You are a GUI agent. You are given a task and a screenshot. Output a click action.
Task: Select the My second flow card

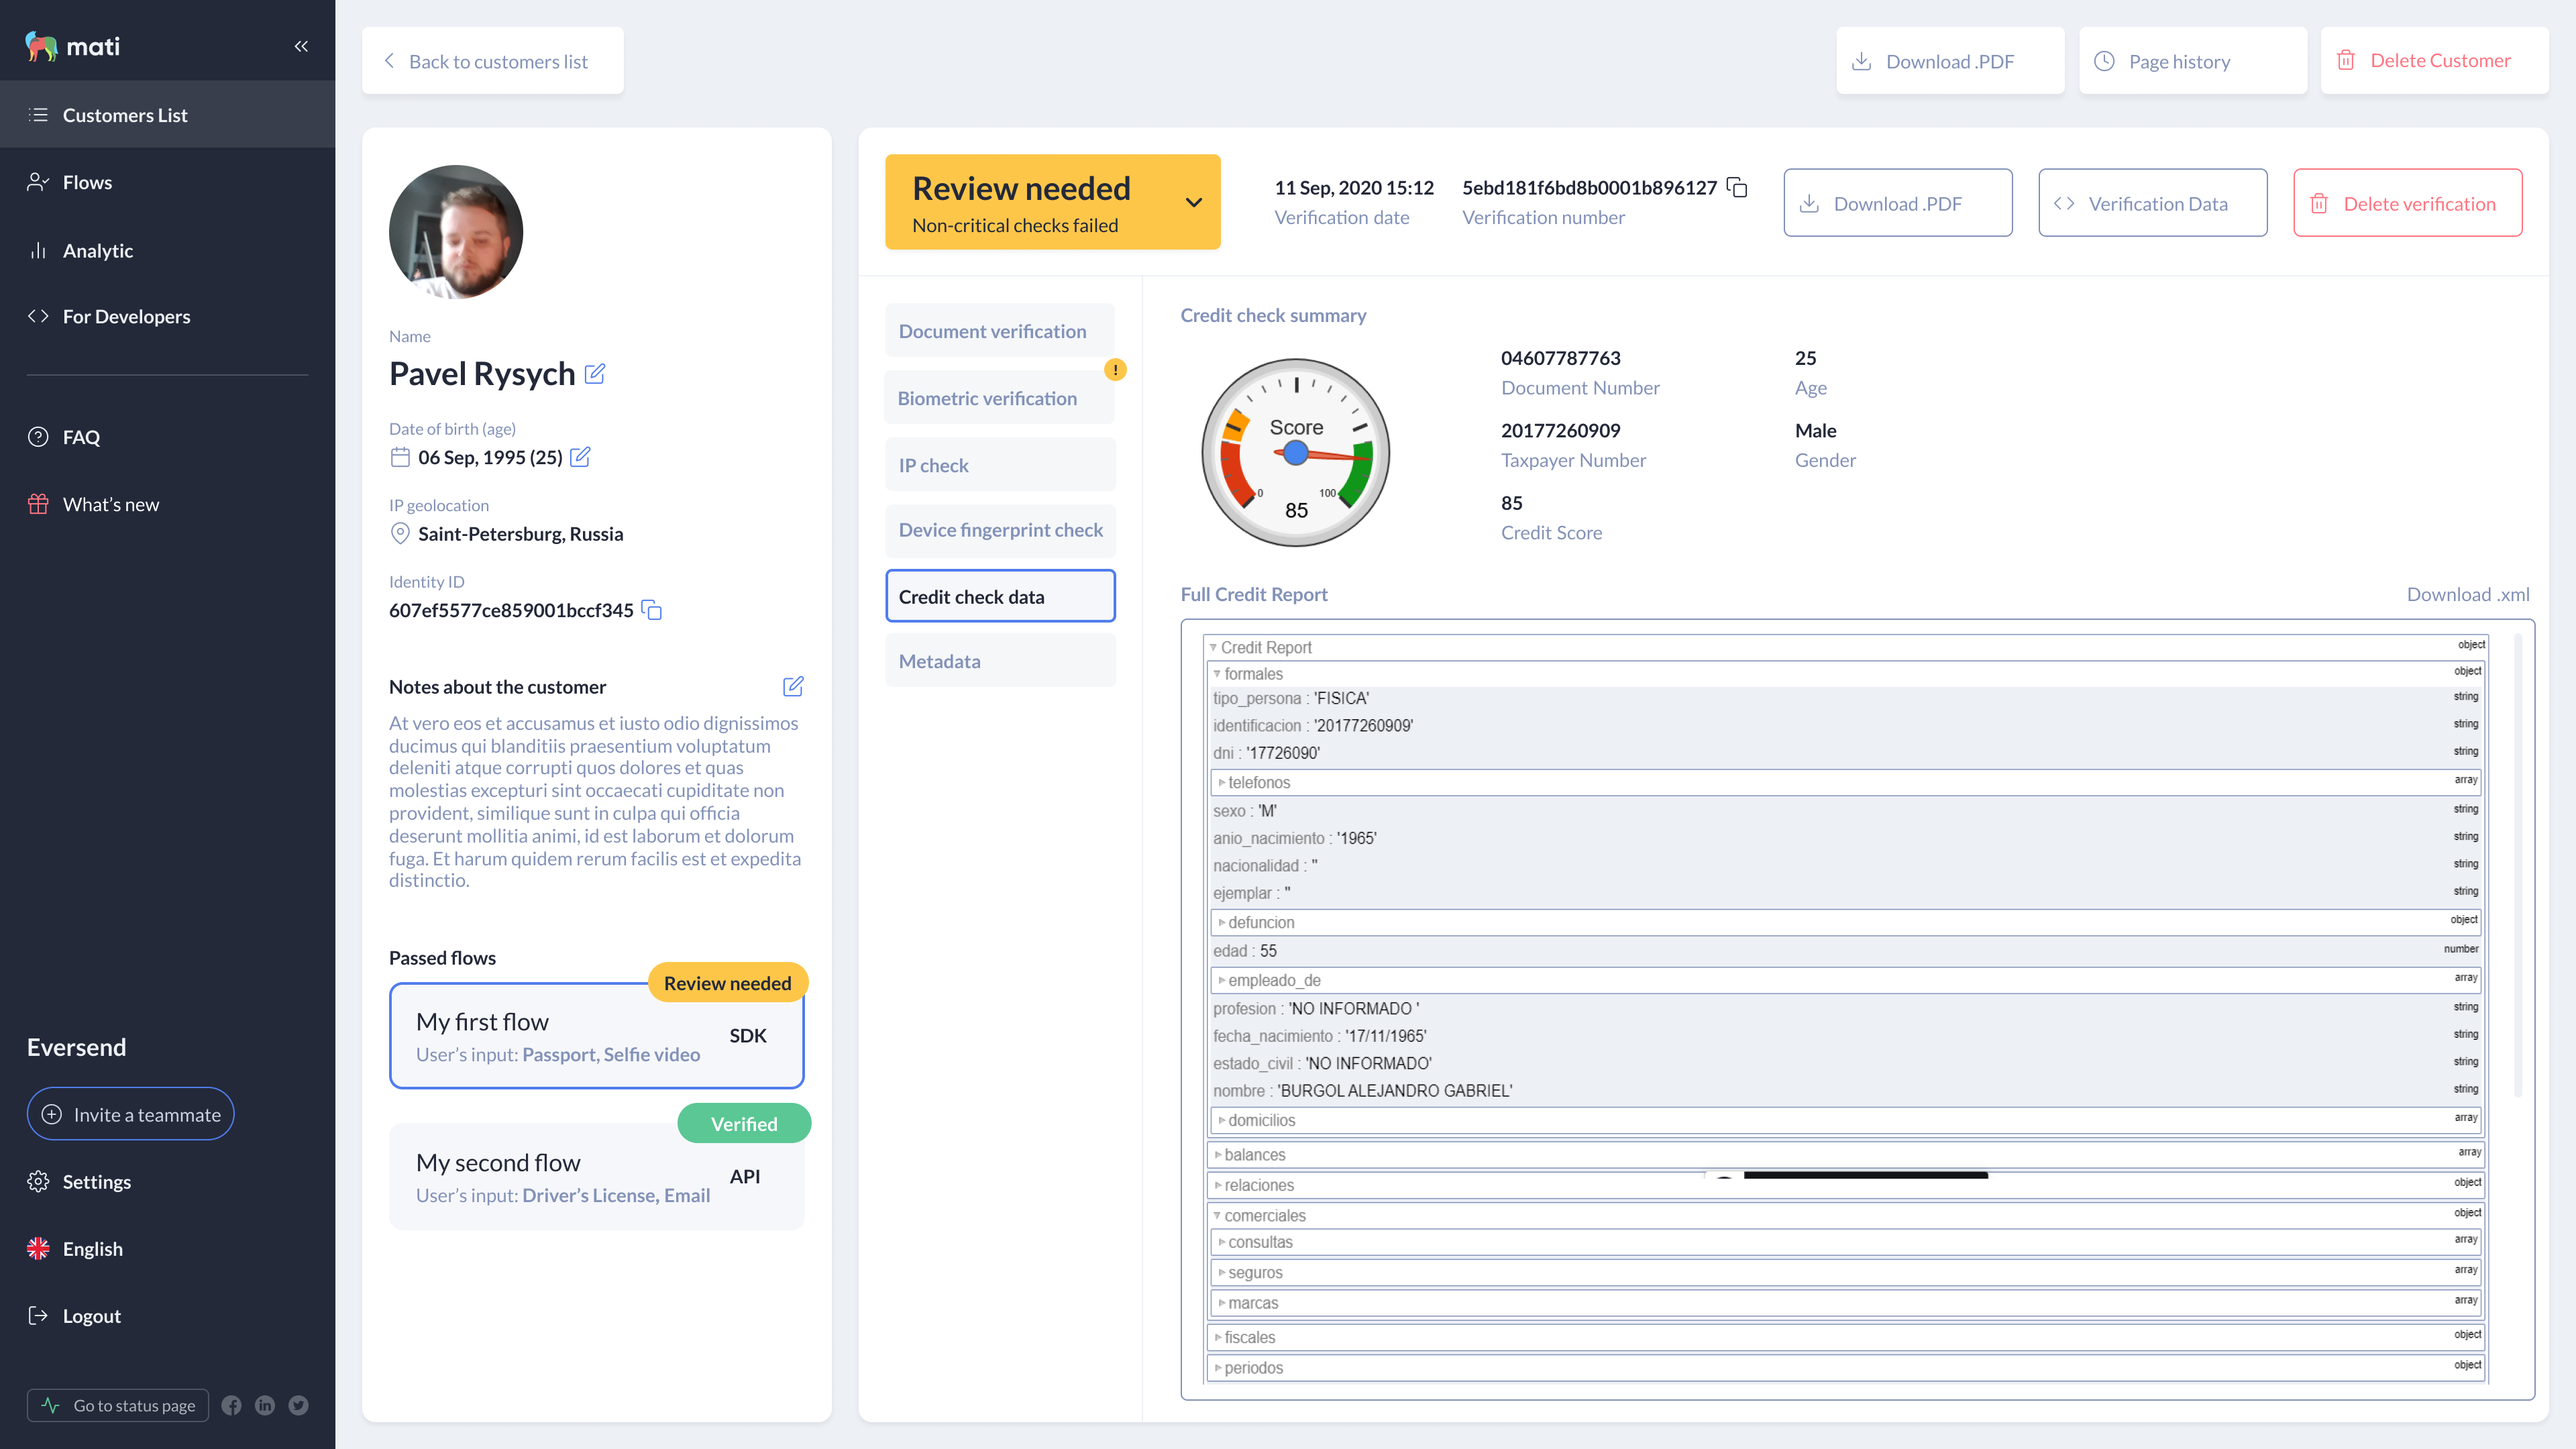[596, 1177]
